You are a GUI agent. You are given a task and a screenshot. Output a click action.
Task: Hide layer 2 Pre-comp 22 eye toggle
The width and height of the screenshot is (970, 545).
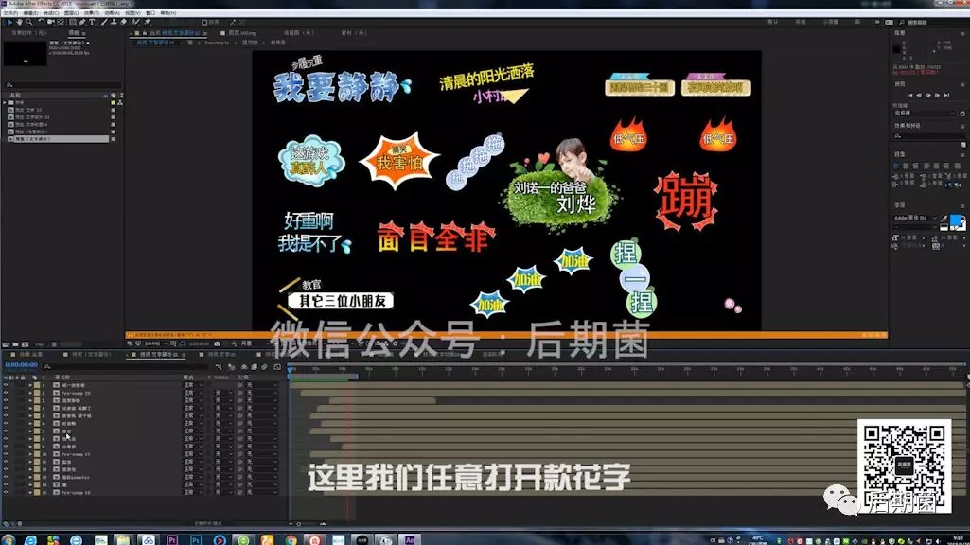[x=6, y=393]
